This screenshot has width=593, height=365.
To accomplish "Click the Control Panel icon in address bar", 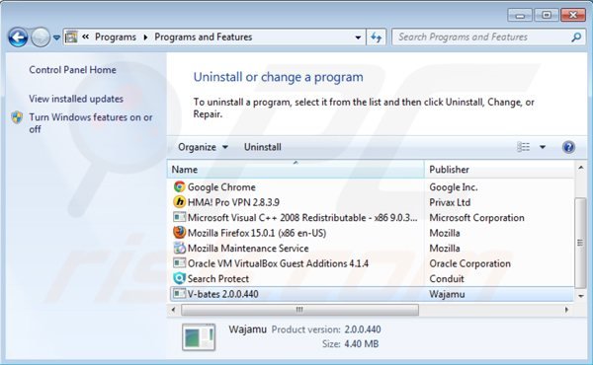I will pyautogui.click(x=71, y=36).
